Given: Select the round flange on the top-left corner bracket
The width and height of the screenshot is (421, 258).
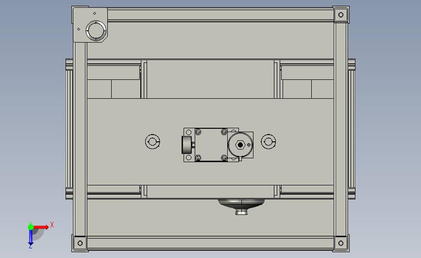Looking at the screenshot, I should [96, 30].
